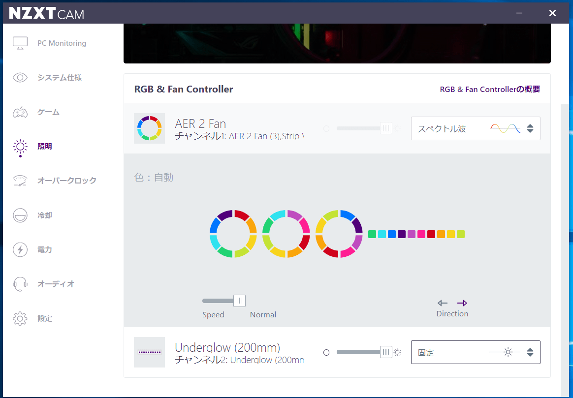This screenshot has width=573, height=398.
Task: Click the "AER 2 Fan" device title
Action: 200,124
